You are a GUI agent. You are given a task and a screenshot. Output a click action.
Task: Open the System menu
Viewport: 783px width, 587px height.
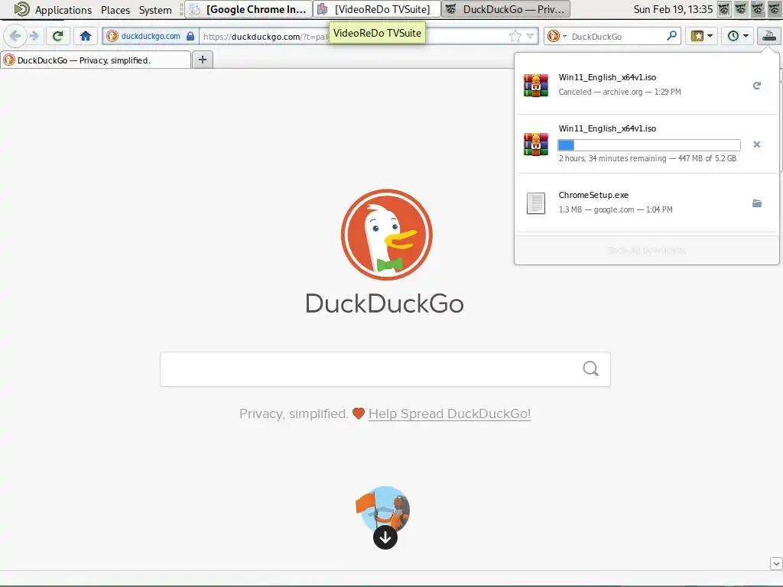pyautogui.click(x=155, y=9)
